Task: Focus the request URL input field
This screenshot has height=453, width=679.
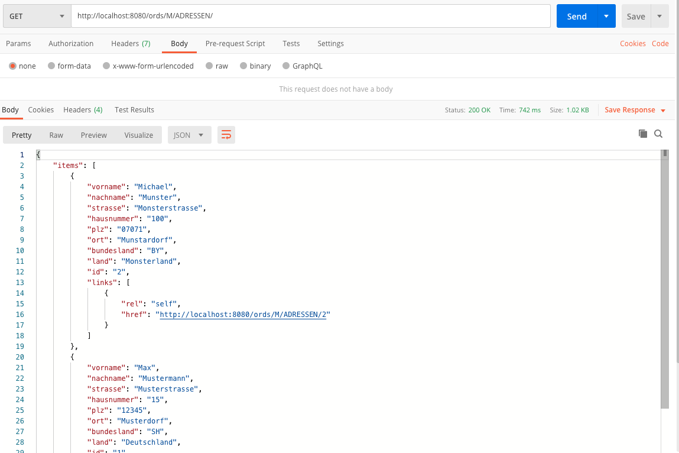Action: tap(310, 17)
